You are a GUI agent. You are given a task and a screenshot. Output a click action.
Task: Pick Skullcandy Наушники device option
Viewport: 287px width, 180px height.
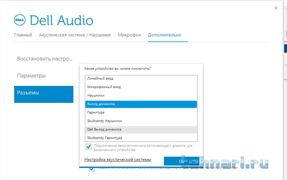(x=141, y=121)
